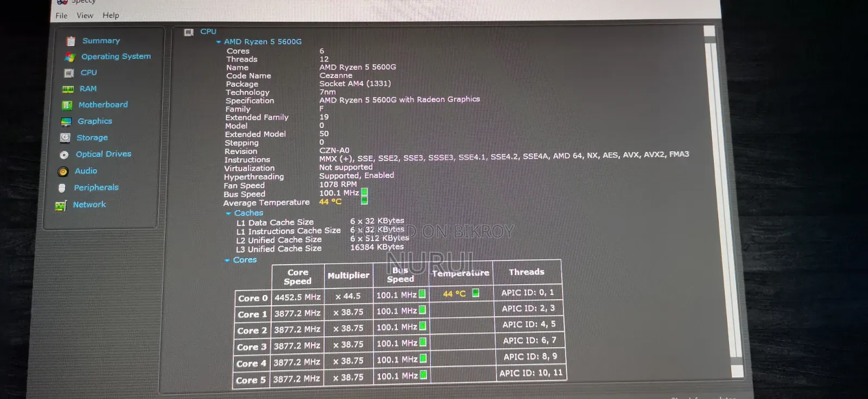
Task: Click the Network card icon
Action: pyautogui.click(x=60, y=205)
